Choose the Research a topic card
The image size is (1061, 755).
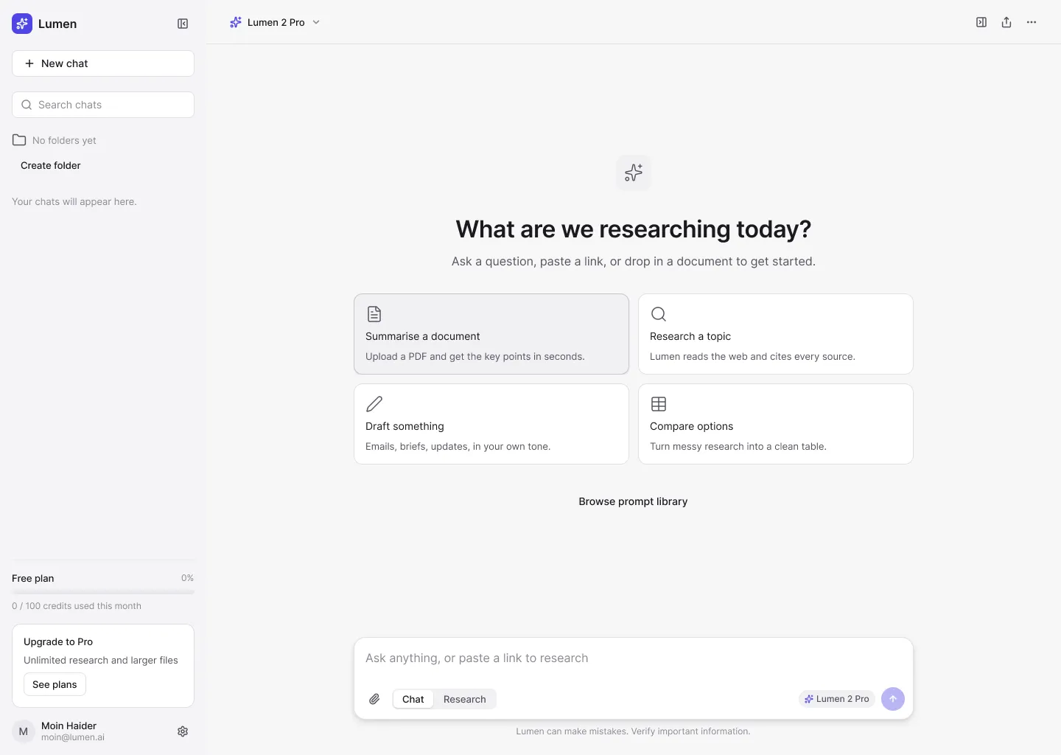[776, 334]
